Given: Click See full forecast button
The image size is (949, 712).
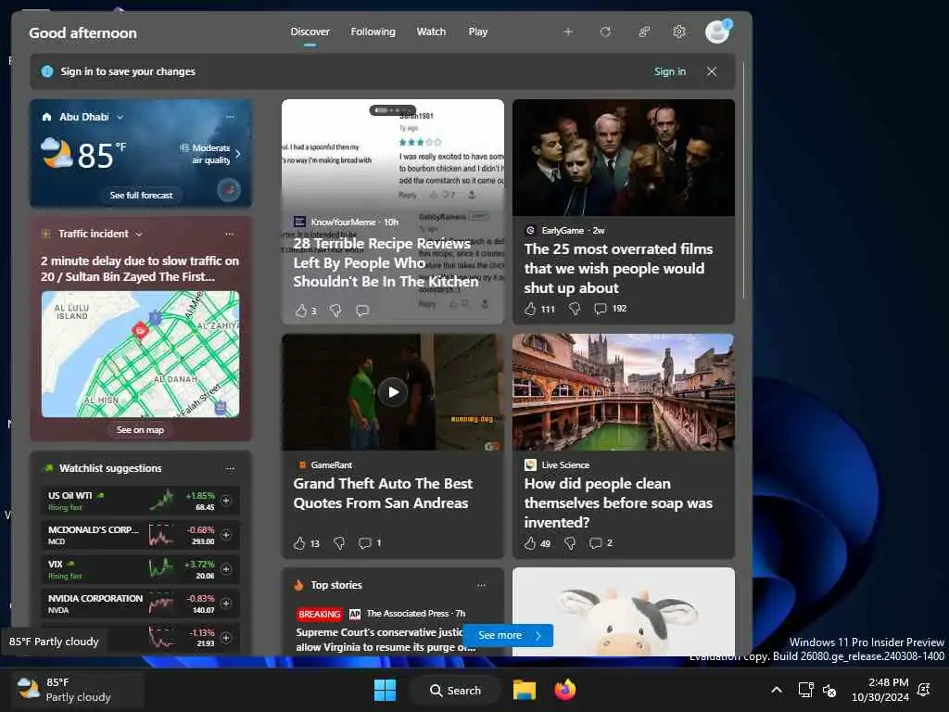Looking at the screenshot, I should [x=141, y=195].
